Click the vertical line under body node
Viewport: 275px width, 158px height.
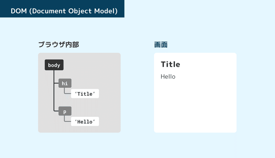pos(54,90)
